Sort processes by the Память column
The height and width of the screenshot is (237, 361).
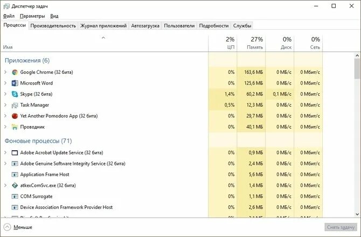[x=251, y=43]
